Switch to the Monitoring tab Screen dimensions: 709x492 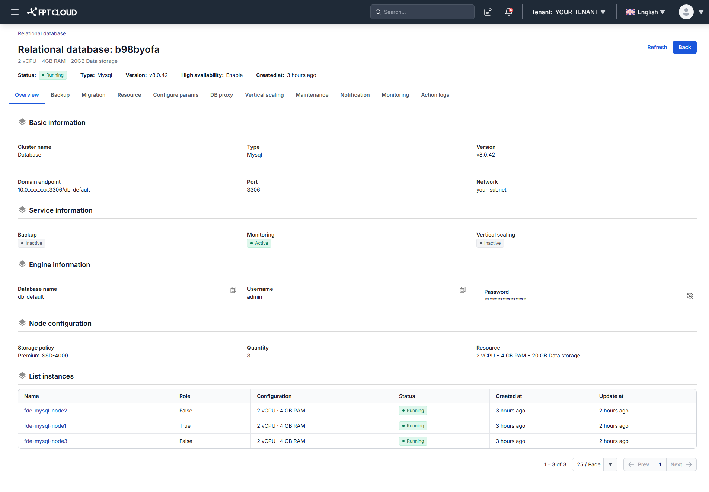395,95
